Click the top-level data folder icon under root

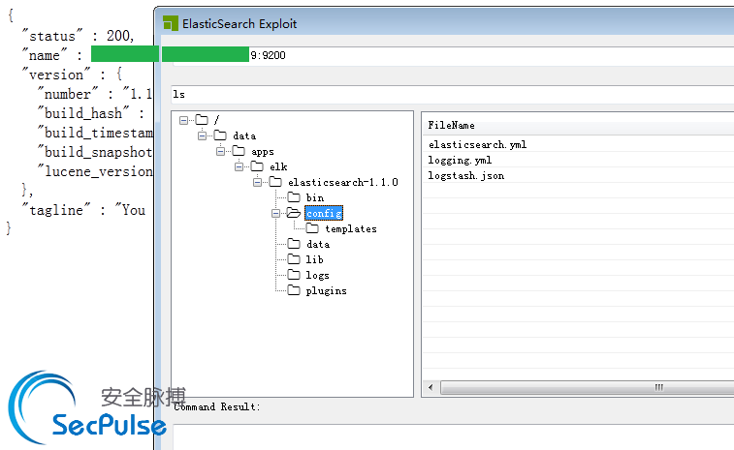pos(220,135)
